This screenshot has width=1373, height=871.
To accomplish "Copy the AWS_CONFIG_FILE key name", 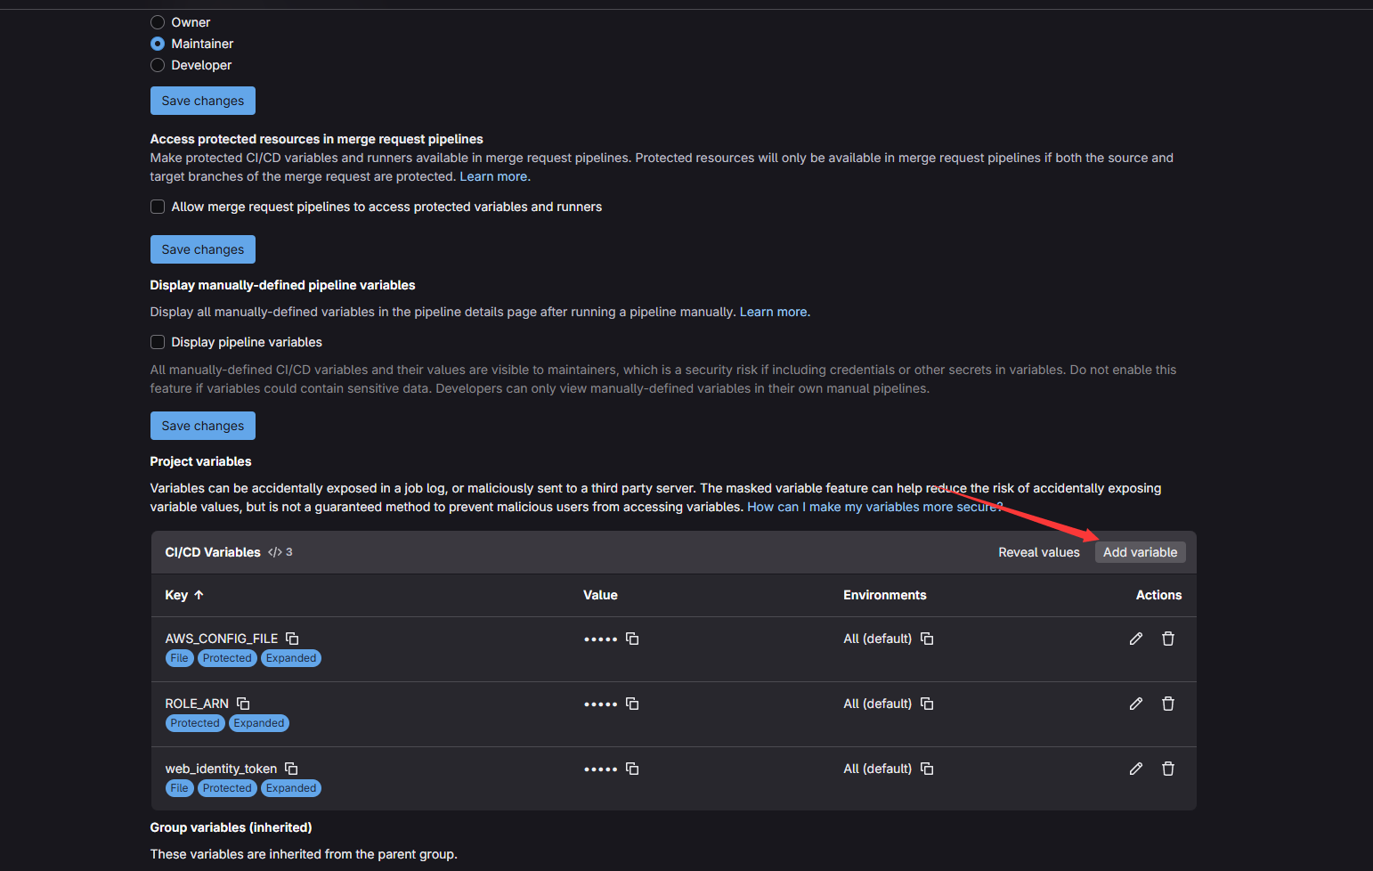I will pyautogui.click(x=292, y=639).
